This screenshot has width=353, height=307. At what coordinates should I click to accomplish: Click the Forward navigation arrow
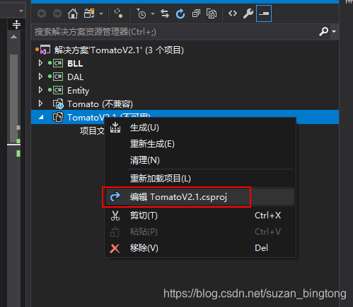(x=57, y=13)
